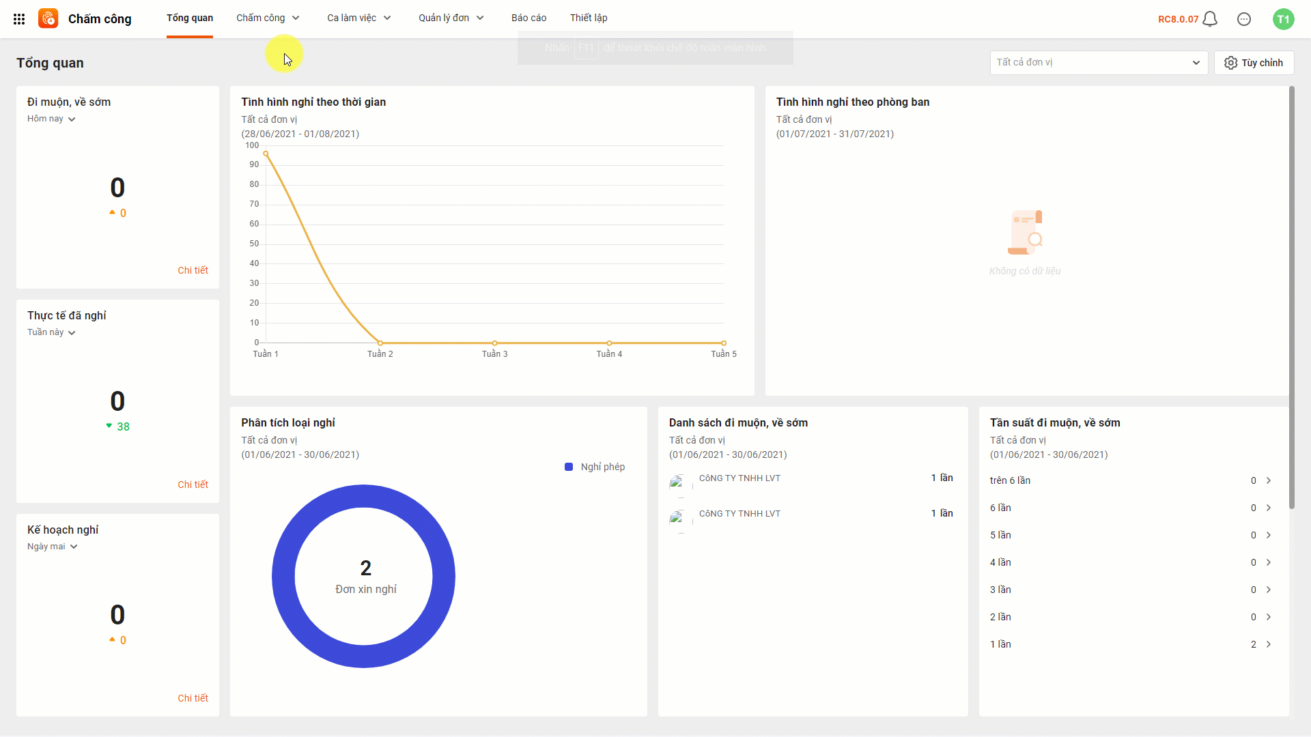Click Chi tiết in Đi muộn, về sớm card

pyautogui.click(x=193, y=270)
